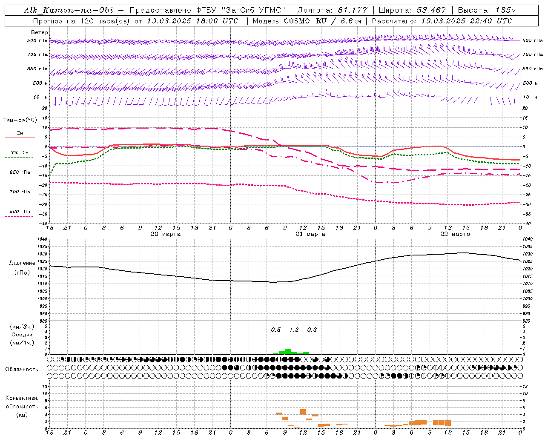The width and height of the screenshot is (545, 436).
Task: Select the 'Модель COSMO-RU / 6.6км' model label
Action: pos(307,21)
